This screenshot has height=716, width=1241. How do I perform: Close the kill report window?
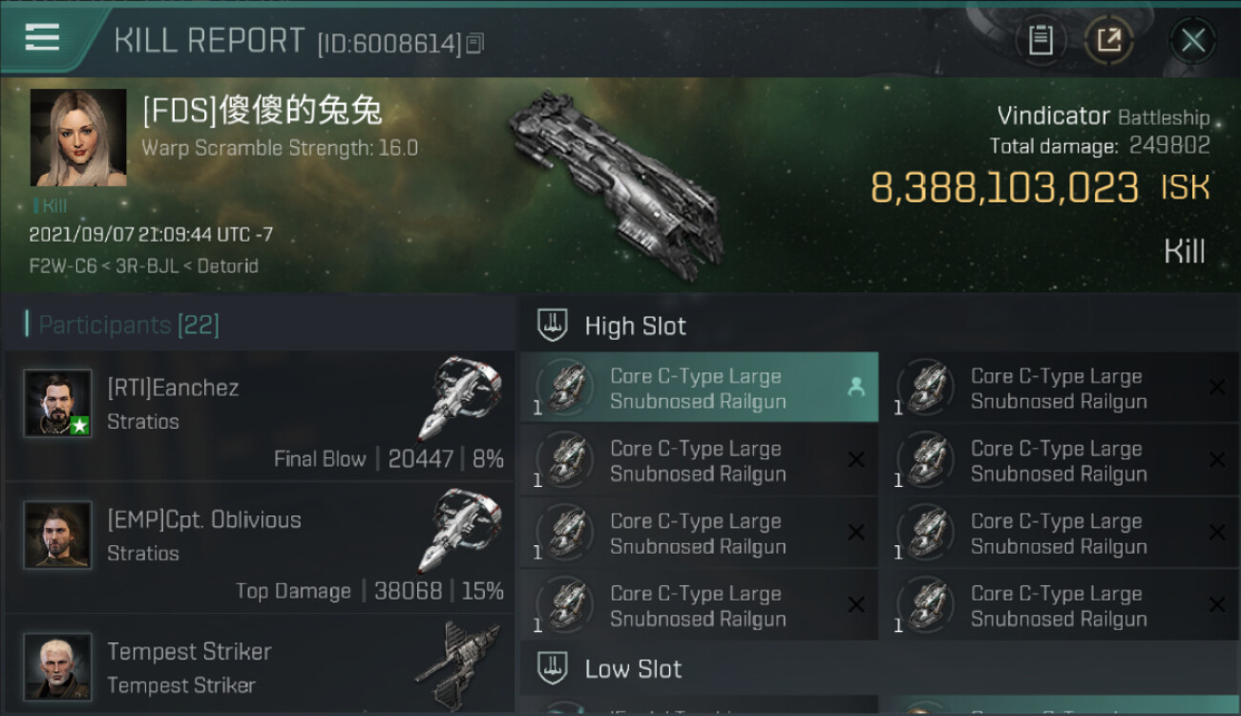pos(1193,40)
